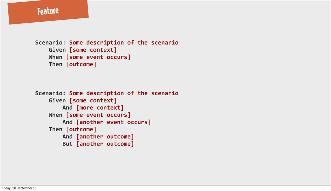Click the second Scenario keyword
The image size is (331, 191).
(x=50, y=93)
